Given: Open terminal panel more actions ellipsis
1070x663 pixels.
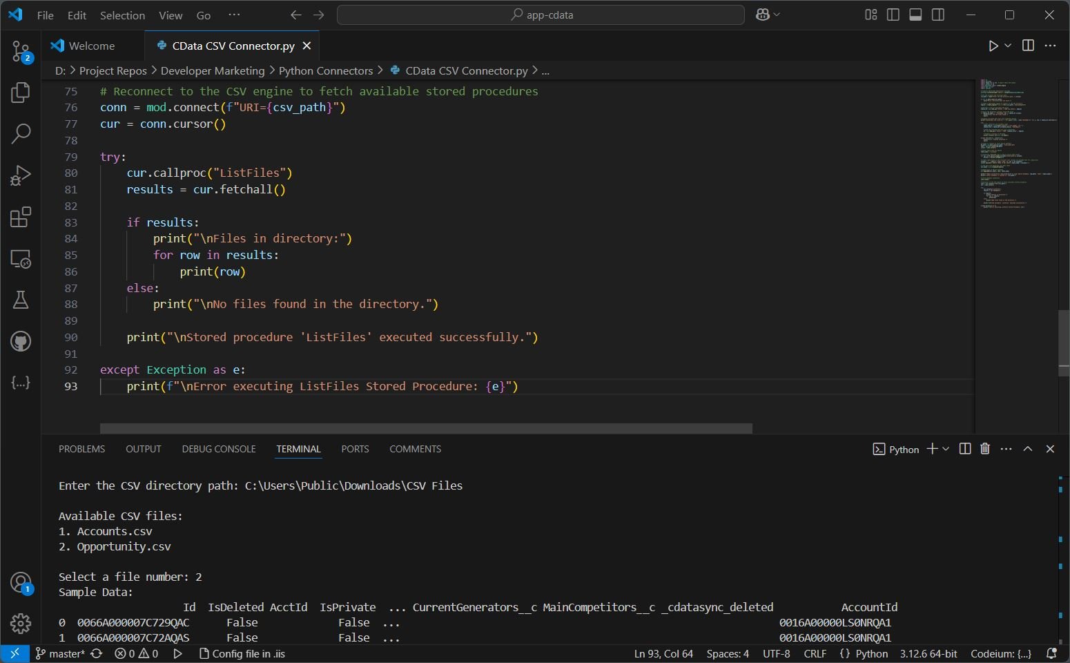Looking at the screenshot, I should [1006, 449].
